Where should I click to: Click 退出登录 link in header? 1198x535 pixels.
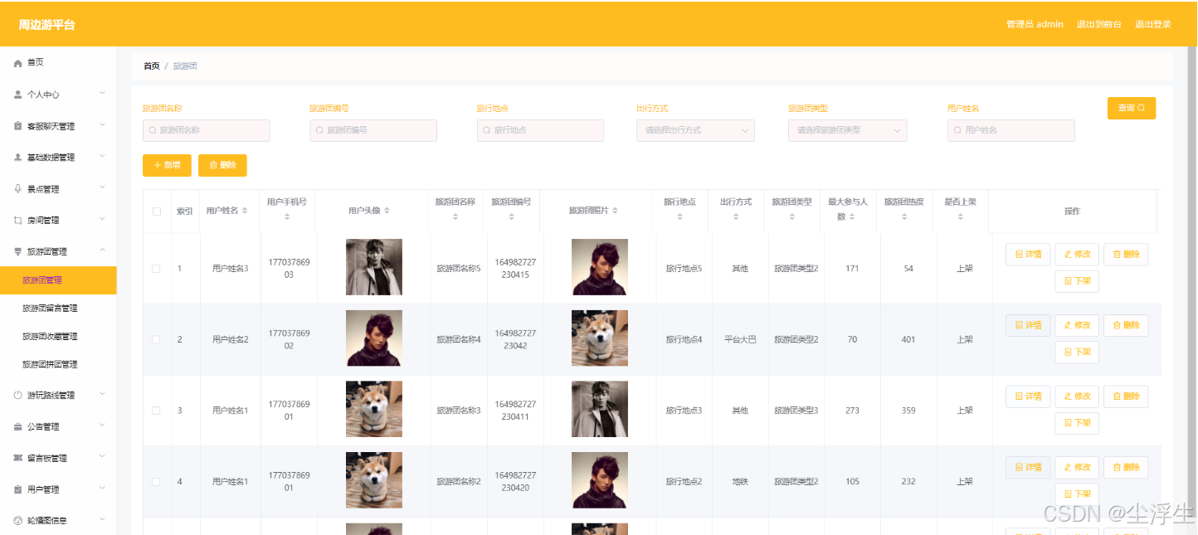click(x=1153, y=24)
